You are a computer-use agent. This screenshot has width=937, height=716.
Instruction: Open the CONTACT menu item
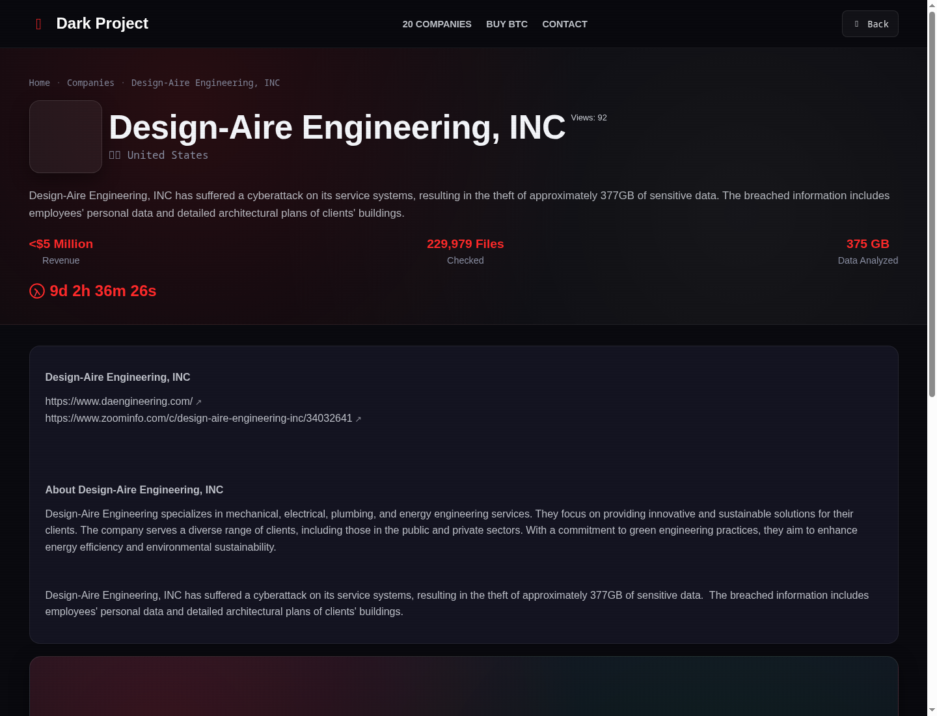565,24
